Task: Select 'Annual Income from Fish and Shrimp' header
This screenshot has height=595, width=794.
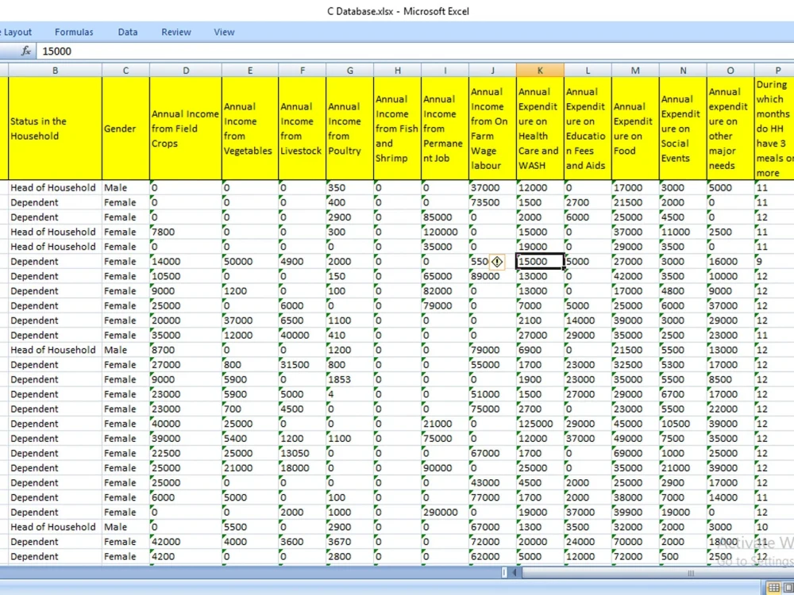Action: point(398,129)
